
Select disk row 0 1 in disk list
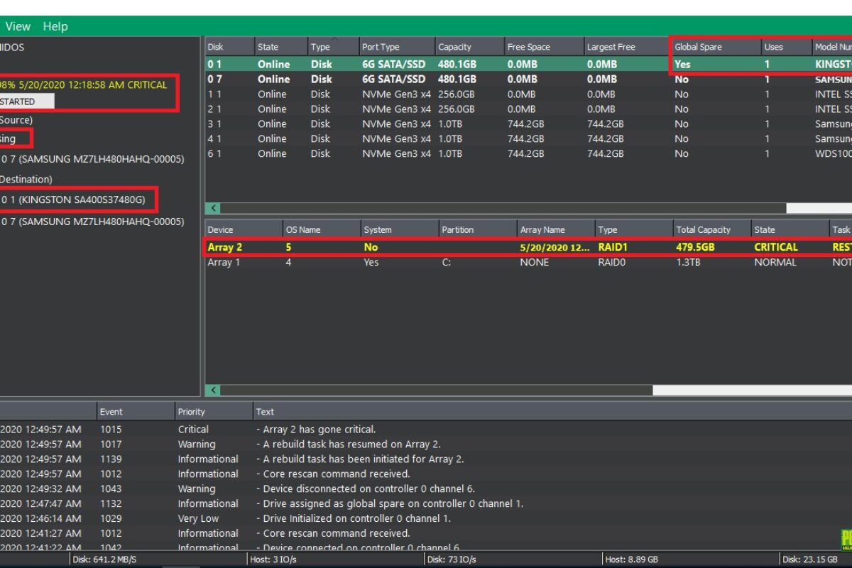click(x=528, y=64)
